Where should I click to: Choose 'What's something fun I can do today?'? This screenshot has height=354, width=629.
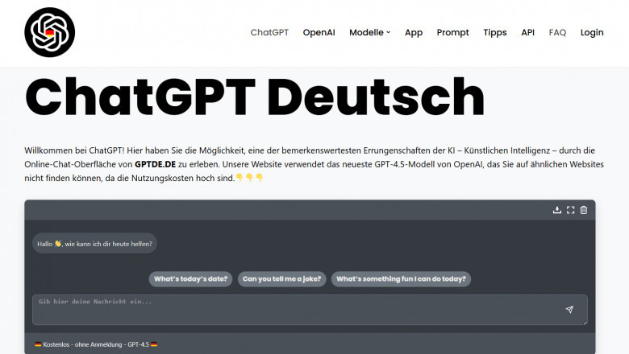point(401,279)
